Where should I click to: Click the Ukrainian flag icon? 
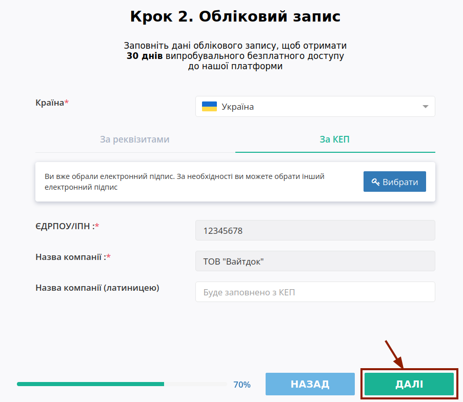[209, 106]
